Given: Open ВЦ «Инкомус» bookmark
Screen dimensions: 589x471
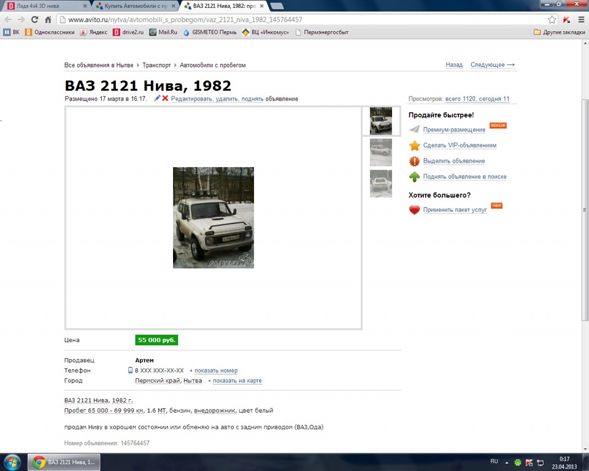Looking at the screenshot, I should click(266, 33).
